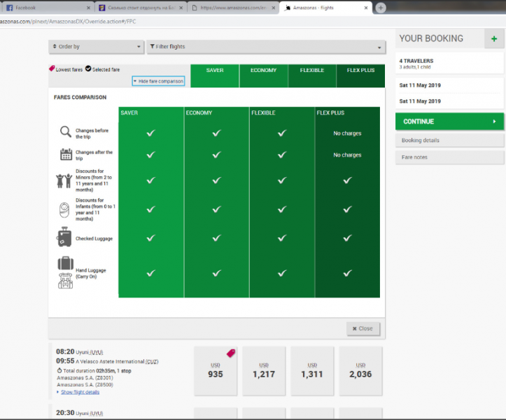Viewport: 506px width, 420px height.
Task: Switch to the amaszonas.com https tab
Action: click(x=234, y=8)
